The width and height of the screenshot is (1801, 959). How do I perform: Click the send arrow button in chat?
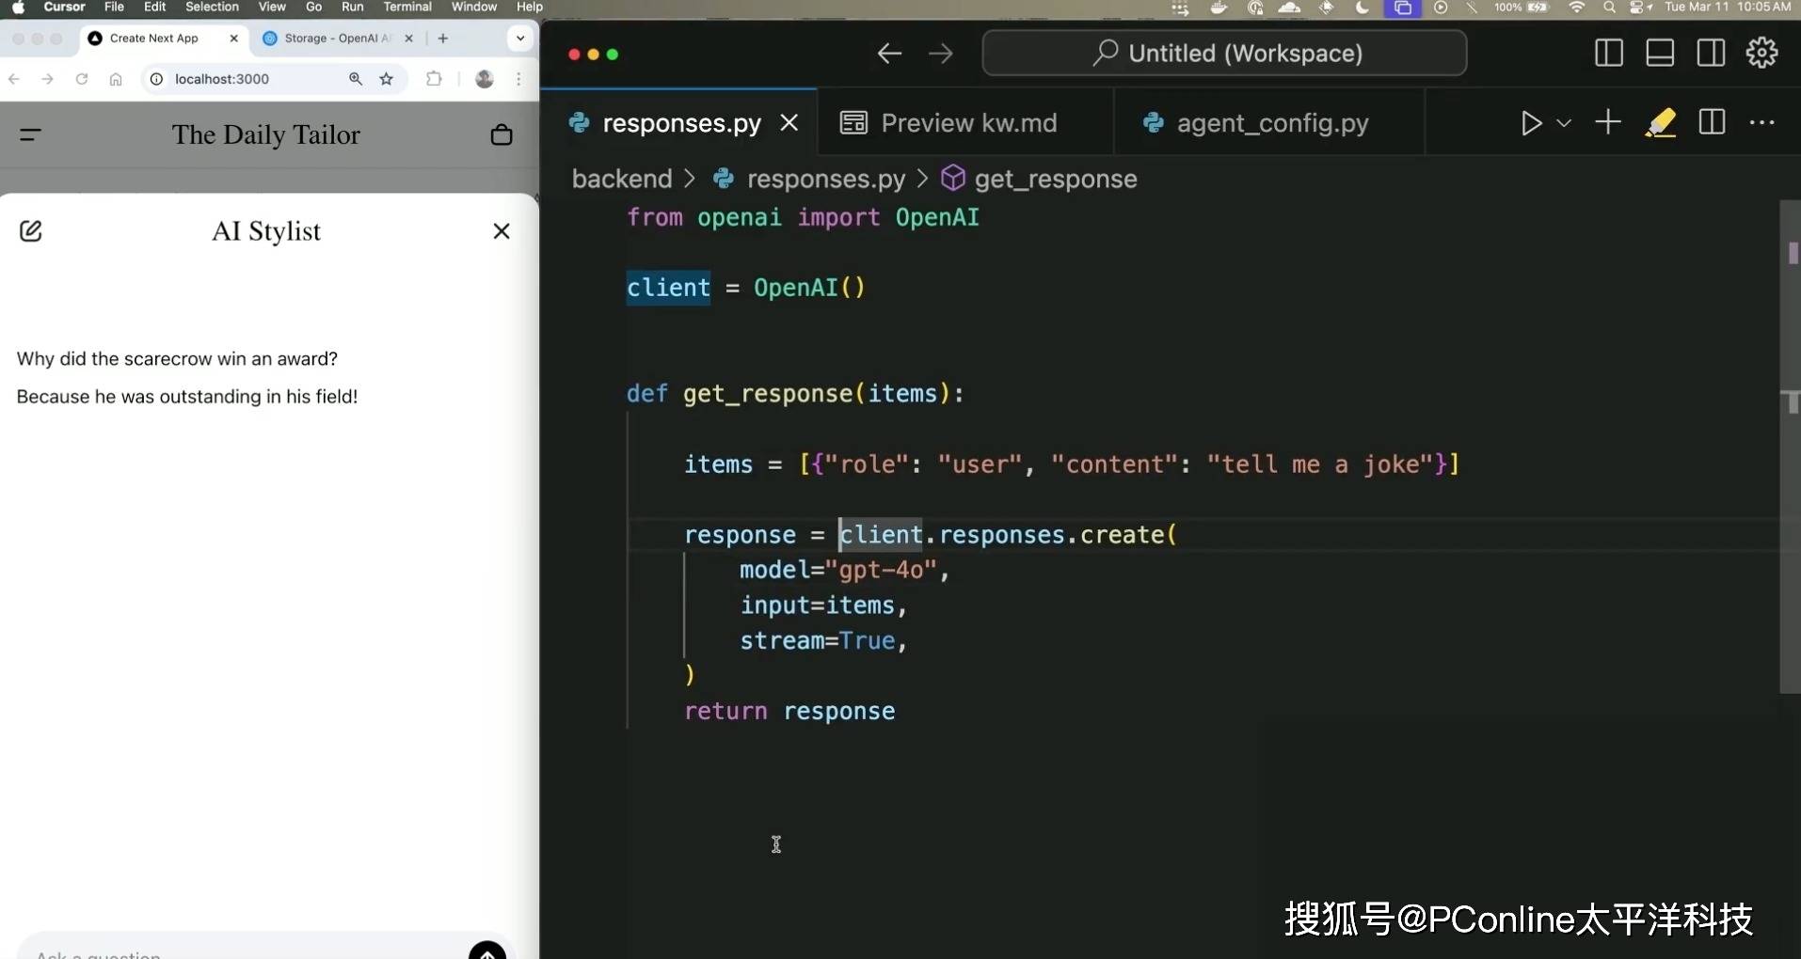487,951
